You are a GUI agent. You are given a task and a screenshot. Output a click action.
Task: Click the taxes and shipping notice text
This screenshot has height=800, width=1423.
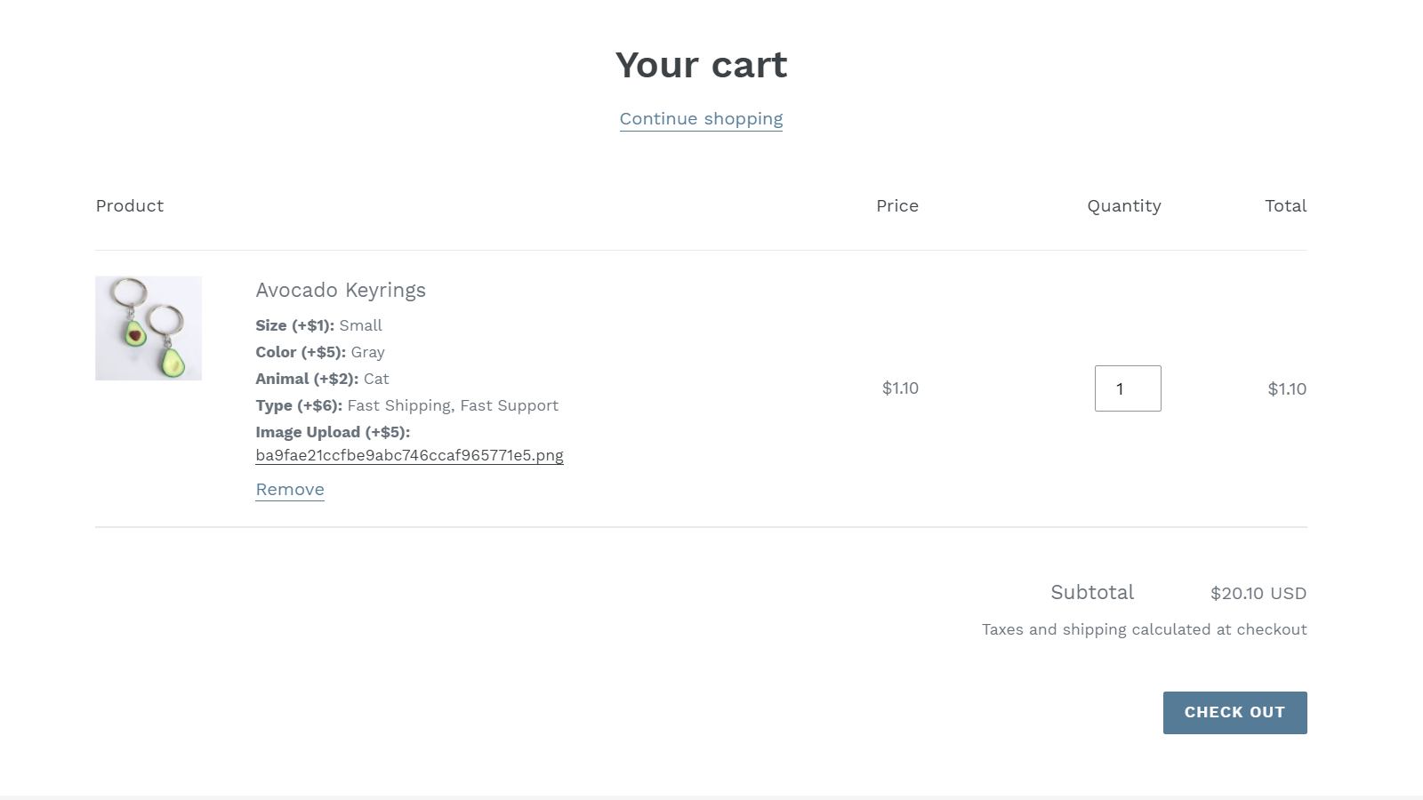pyautogui.click(x=1144, y=628)
